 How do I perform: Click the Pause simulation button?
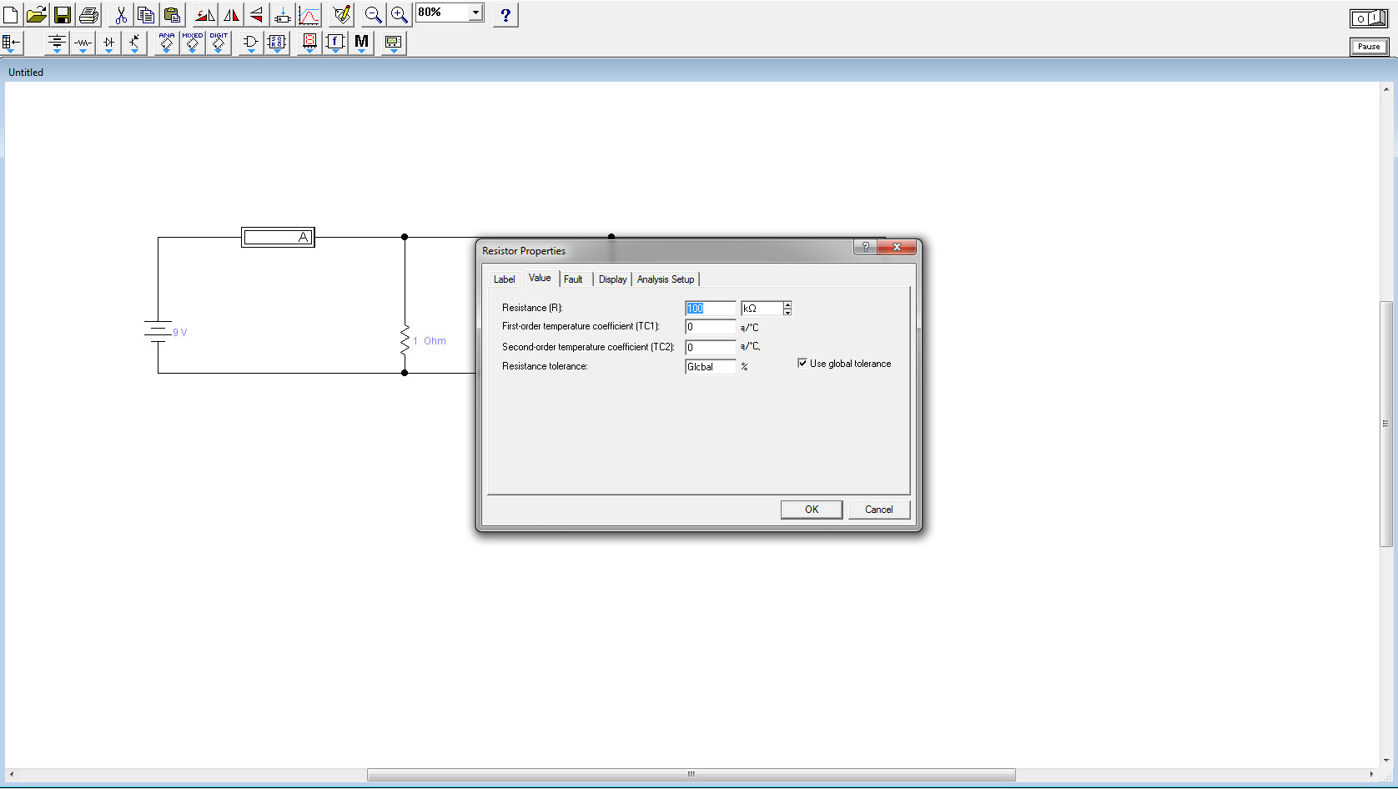coord(1369,47)
